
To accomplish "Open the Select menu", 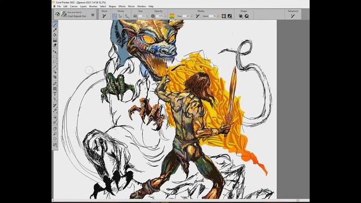I will pos(103,6).
